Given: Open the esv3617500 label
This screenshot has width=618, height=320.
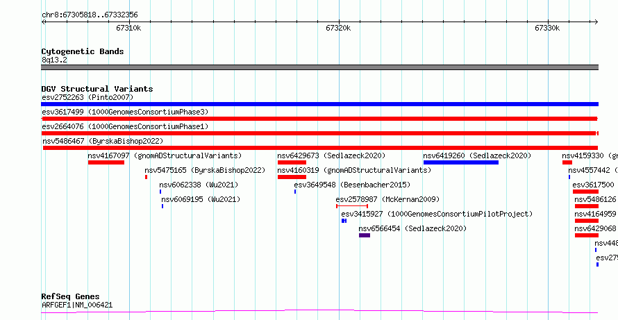Looking at the screenshot, I should pos(593,185).
